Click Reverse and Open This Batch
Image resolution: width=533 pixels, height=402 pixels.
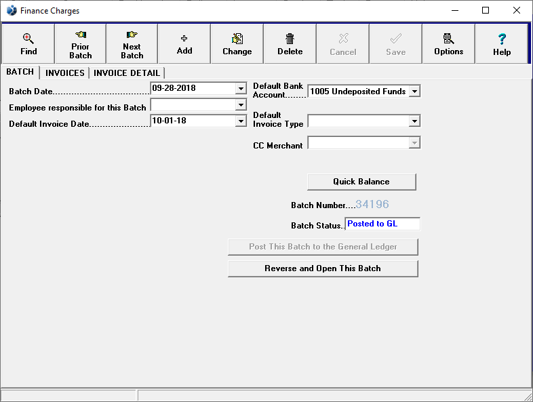point(323,268)
